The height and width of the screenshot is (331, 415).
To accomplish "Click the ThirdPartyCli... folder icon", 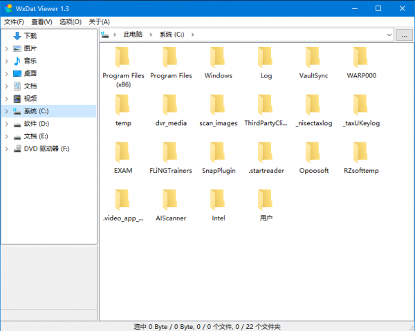I will pyautogui.click(x=266, y=105).
